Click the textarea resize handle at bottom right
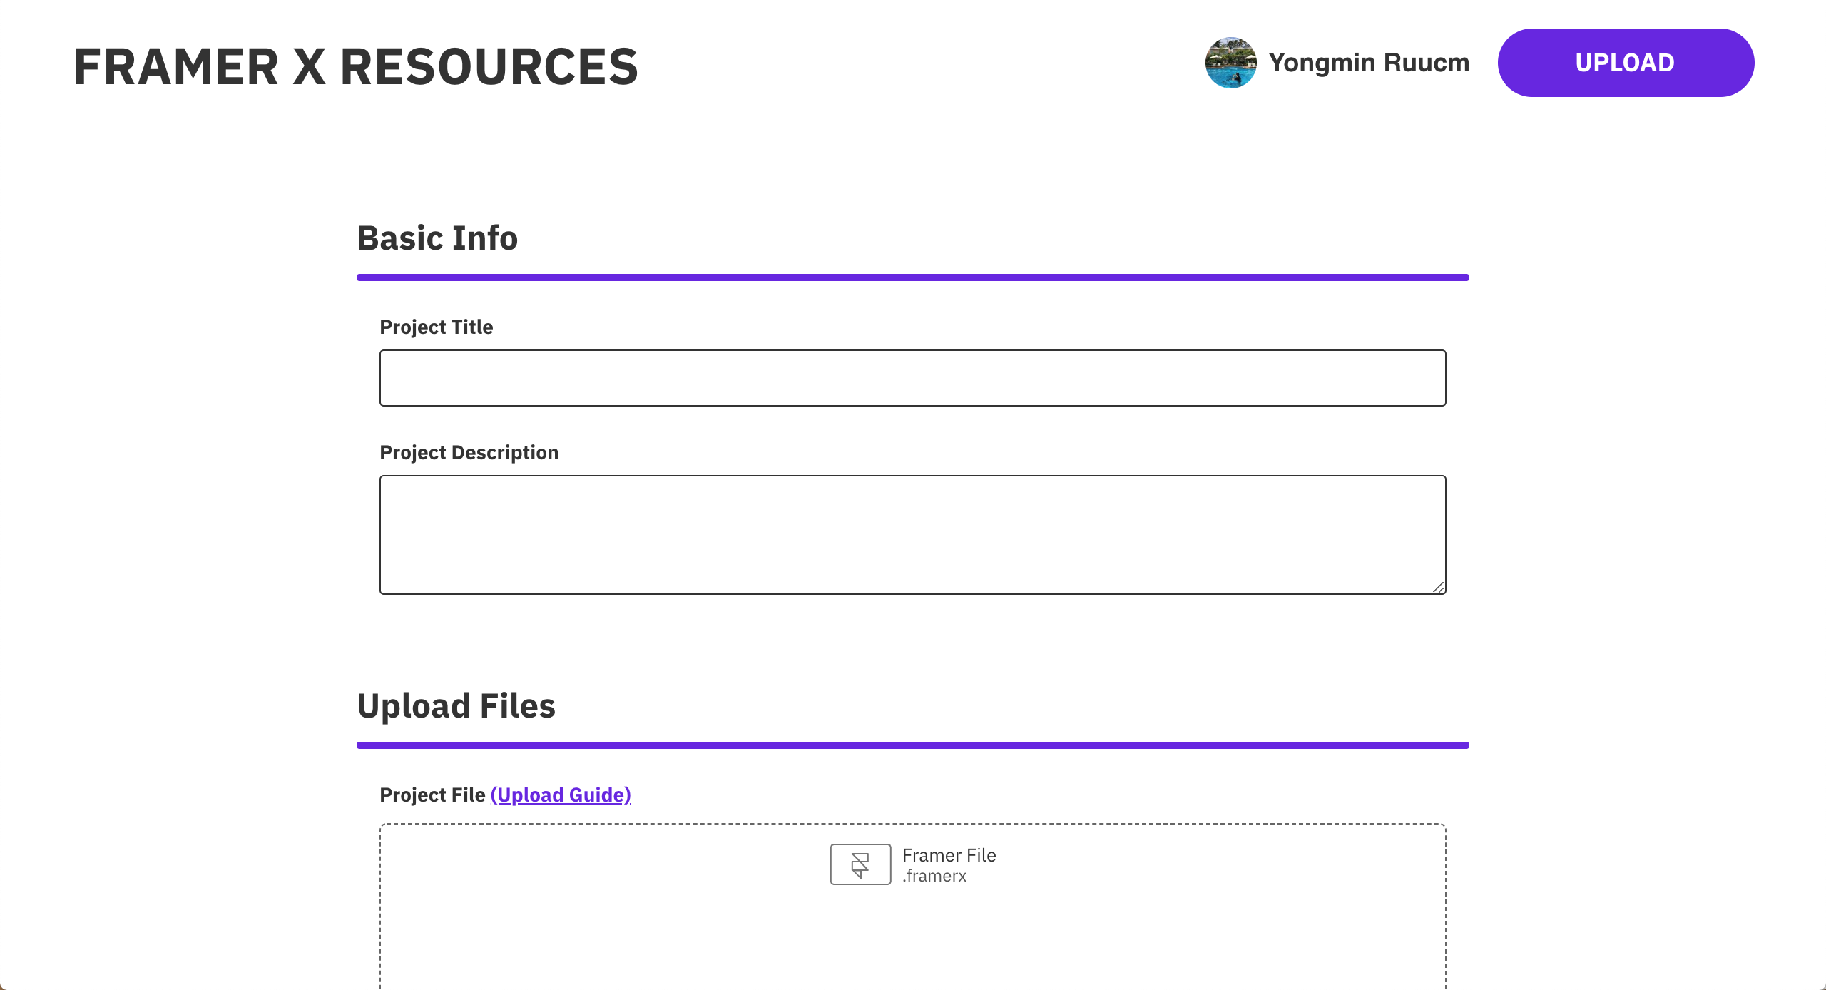 coord(1440,587)
